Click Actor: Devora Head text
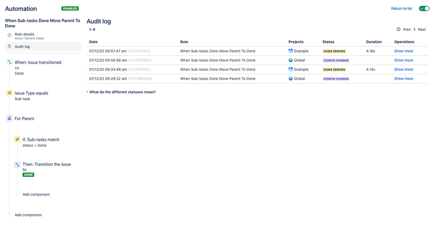 tap(29, 38)
